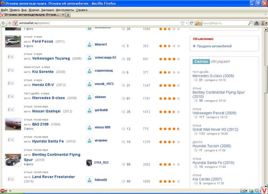Reload the page with the refresh icon

click(x=191, y=23)
